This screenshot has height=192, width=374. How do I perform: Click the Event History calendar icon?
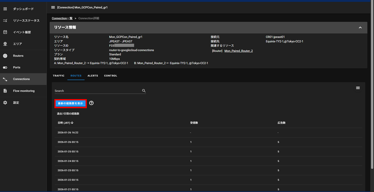[5, 32]
